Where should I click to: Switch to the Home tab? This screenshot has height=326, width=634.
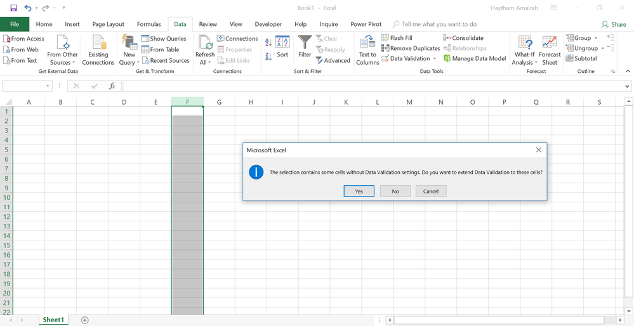tap(44, 24)
